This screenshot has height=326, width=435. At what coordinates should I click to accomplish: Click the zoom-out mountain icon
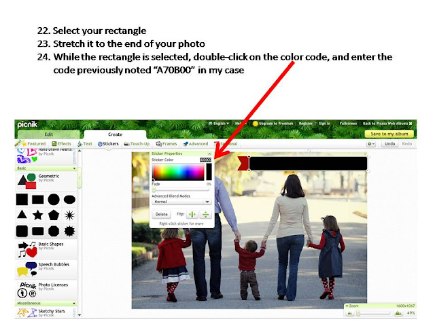pos(349,313)
